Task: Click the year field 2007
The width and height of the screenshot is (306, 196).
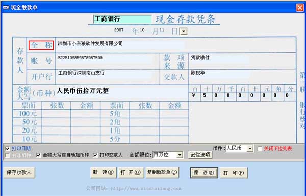Action: coord(119,30)
